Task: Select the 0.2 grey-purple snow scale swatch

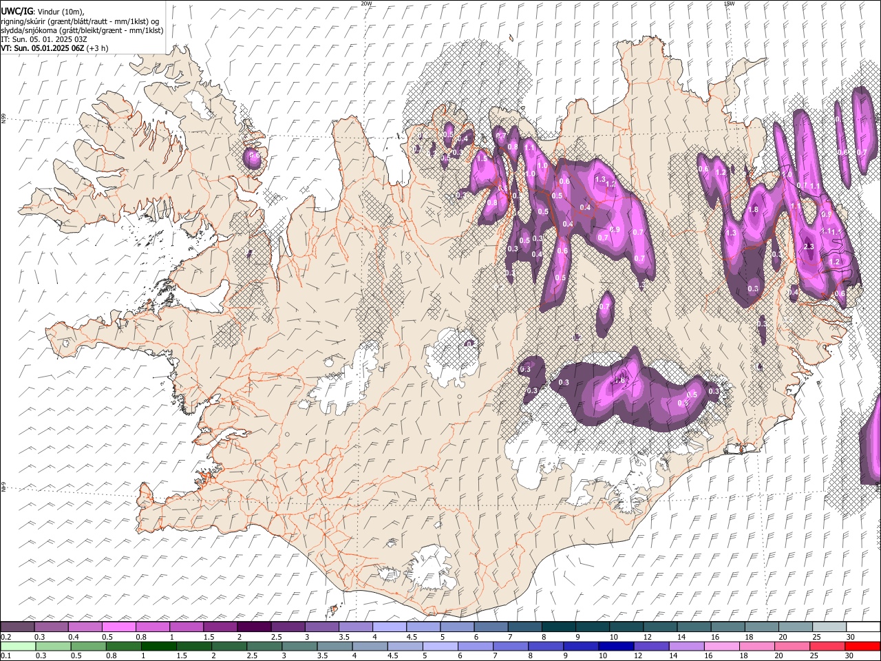Action: click(18, 627)
